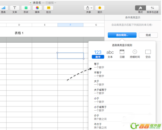Switch to the abc 文本 rule tab
The height and width of the screenshot is (130, 162).
pos(110,54)
